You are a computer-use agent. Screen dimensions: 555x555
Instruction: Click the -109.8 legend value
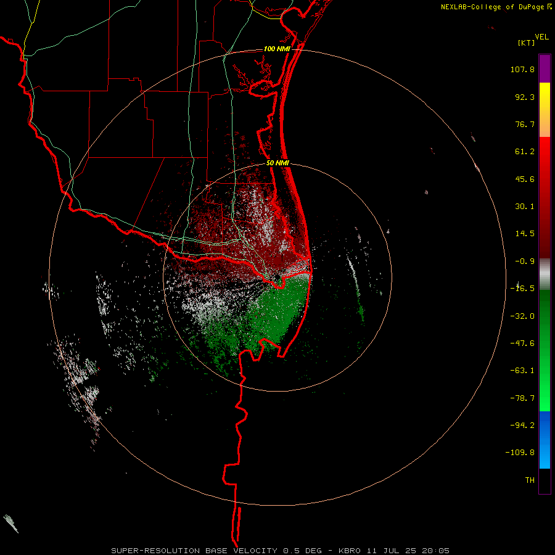tap(520, 453)
